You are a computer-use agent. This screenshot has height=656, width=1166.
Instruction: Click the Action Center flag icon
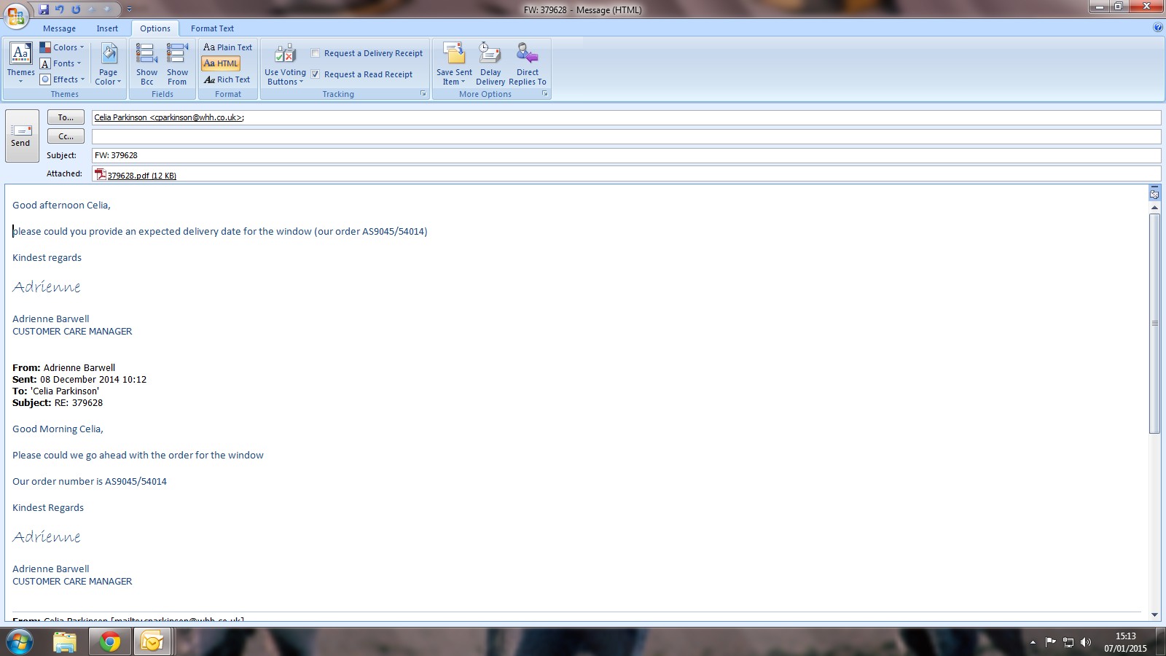tap(1050, 642)
